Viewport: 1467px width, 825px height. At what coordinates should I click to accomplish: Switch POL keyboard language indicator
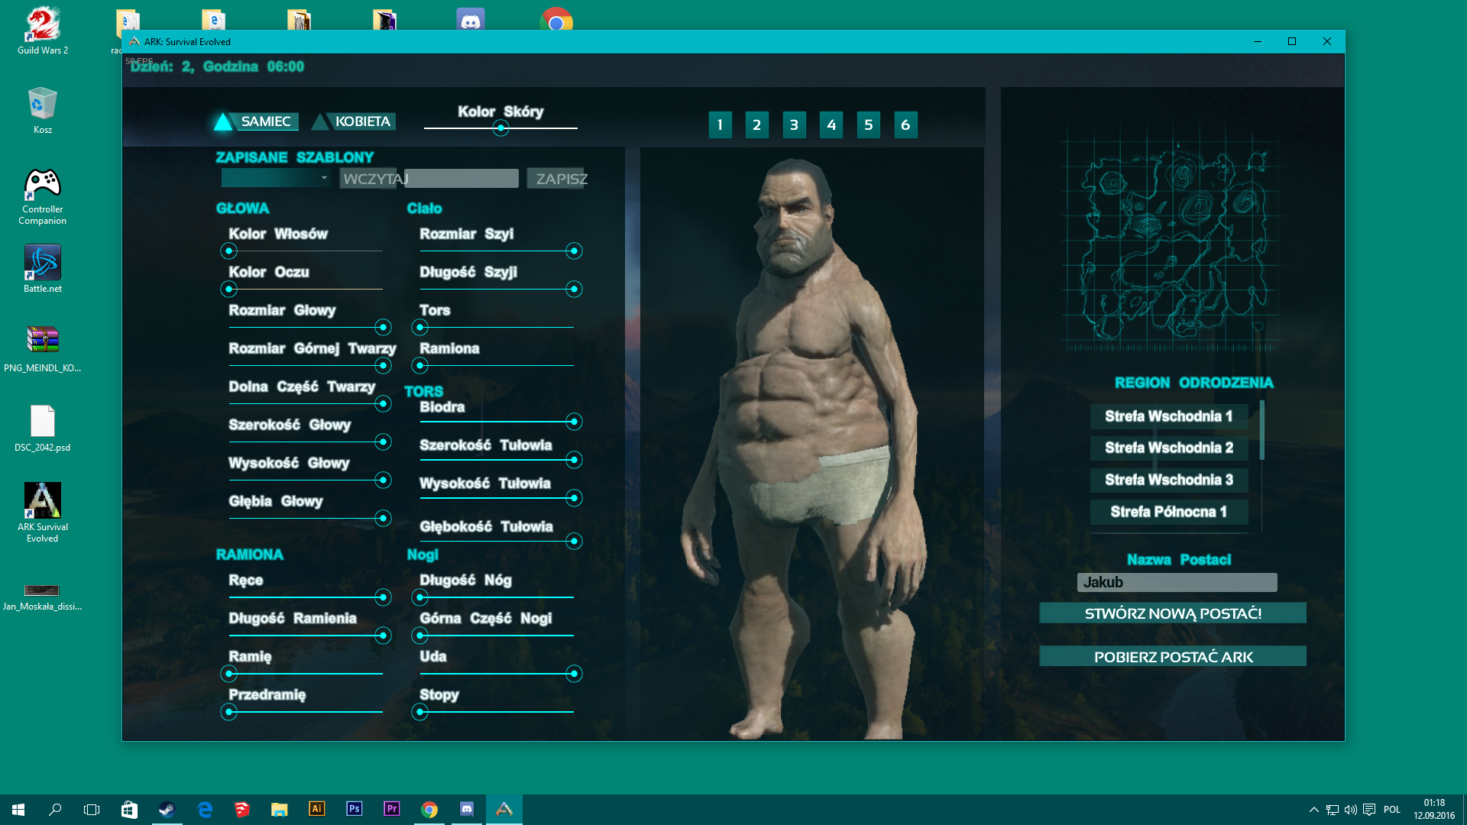coord(1392,810)
